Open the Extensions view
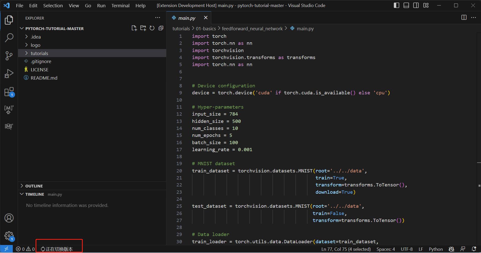 [x=9, y=92]
